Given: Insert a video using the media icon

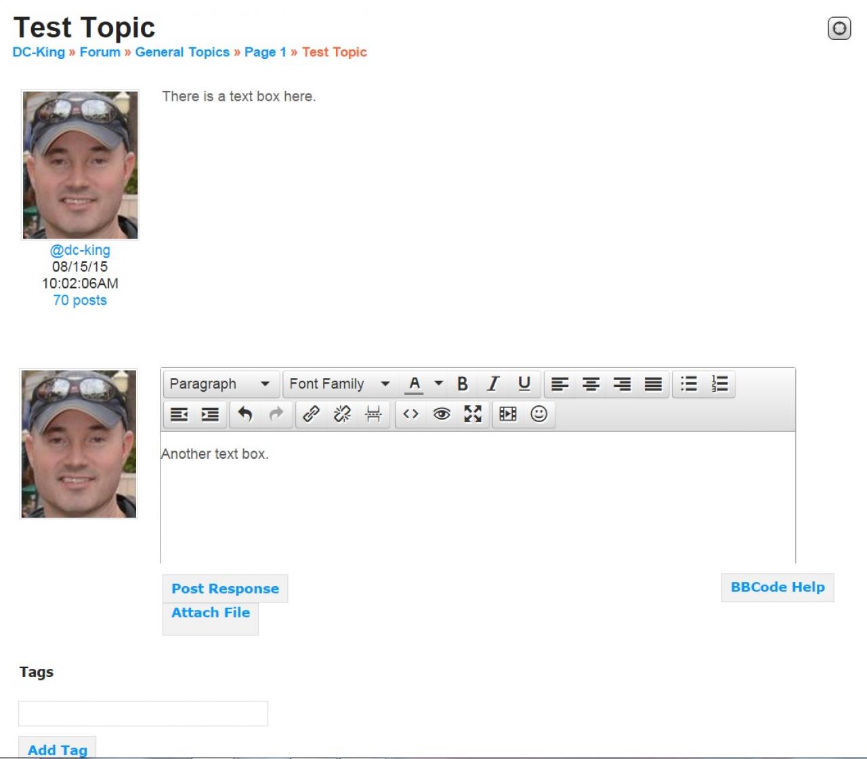Looking at the screenshot, I should 508,414.
